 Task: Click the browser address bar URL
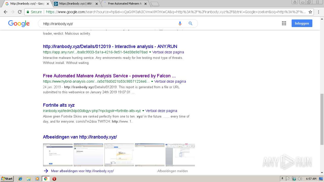tap(176, 12)
